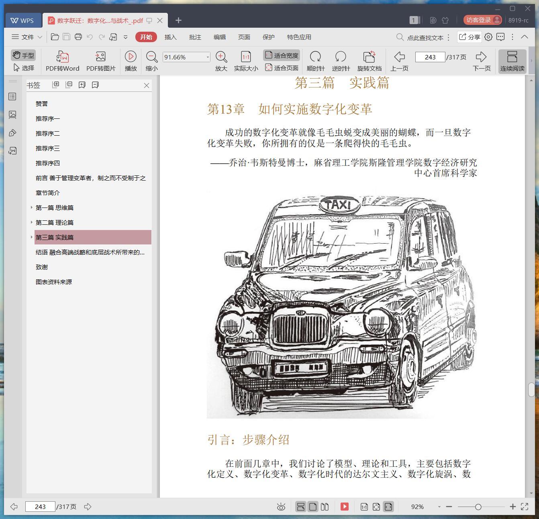Open the 文件 menu dropdown
This screenshot has width=539, height=519.
tap(27, 37)
